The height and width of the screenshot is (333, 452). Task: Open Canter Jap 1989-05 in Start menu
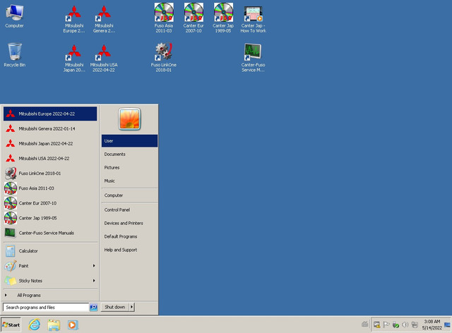[50, 218]
